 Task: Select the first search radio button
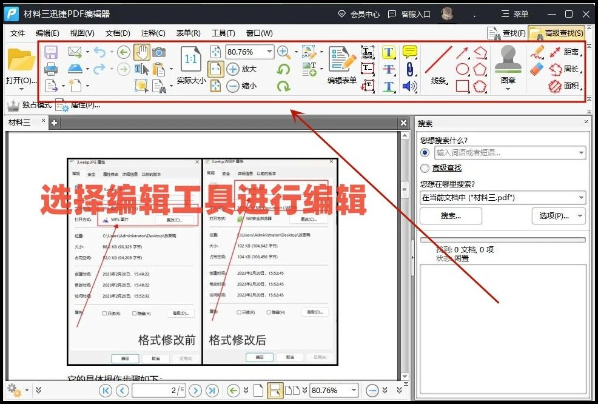(425, 153)
